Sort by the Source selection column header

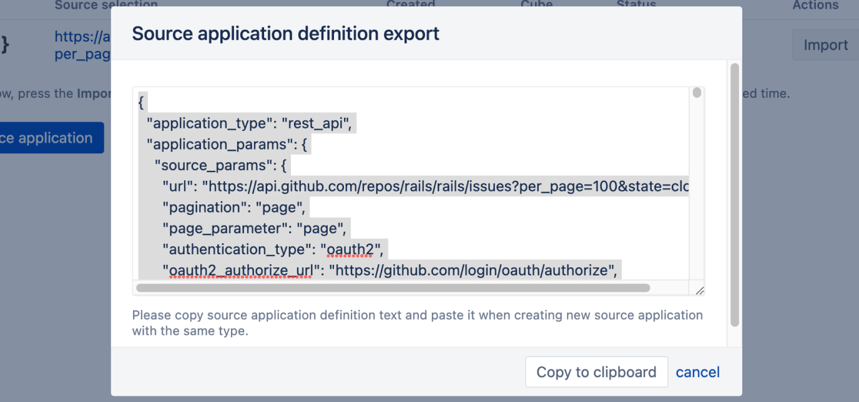pyautogui.click(x=106, y=5)
